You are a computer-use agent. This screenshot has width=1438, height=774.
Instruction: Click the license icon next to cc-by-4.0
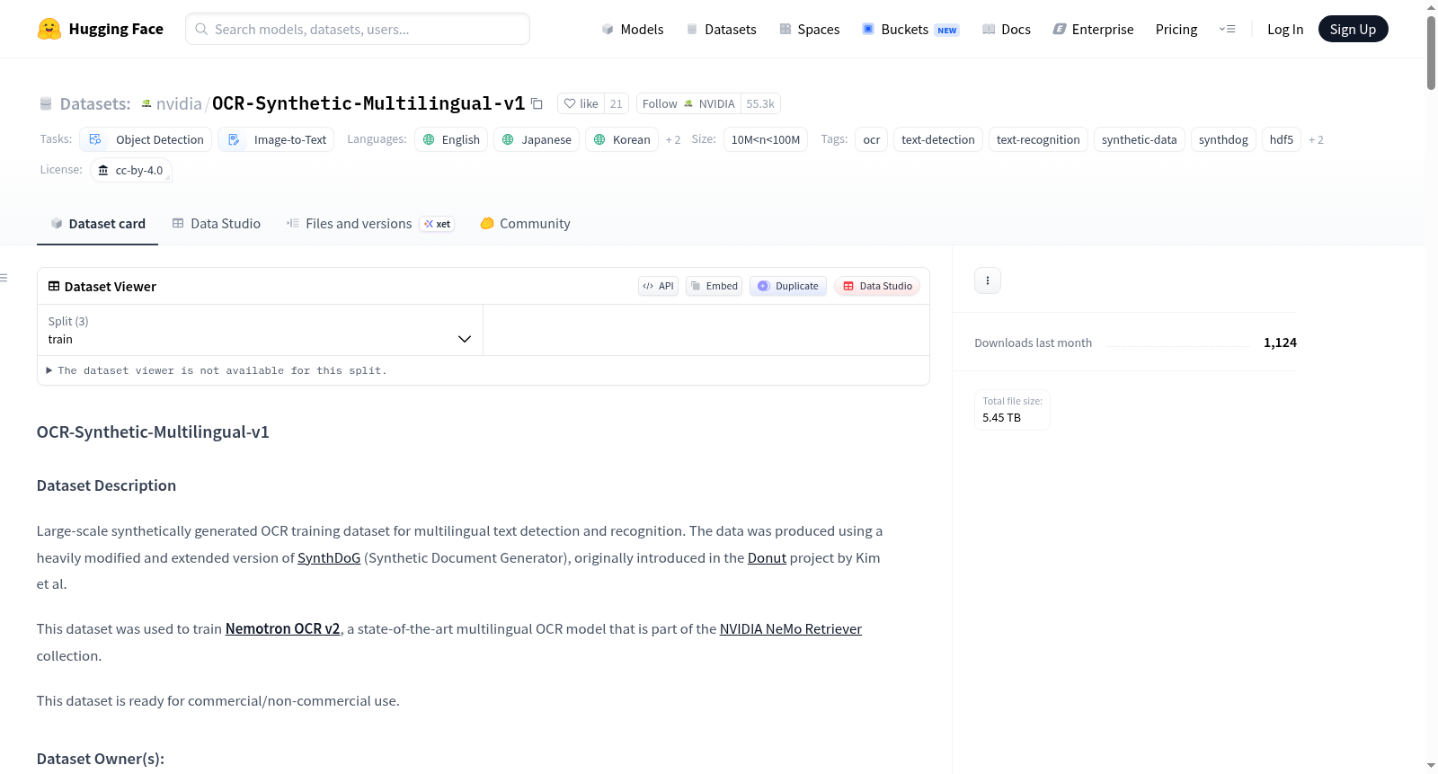[103, 170]
